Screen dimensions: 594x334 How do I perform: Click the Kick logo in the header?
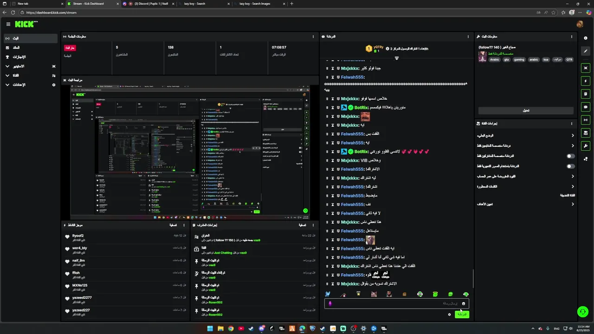pyautogui.click(x=26, y=24)
